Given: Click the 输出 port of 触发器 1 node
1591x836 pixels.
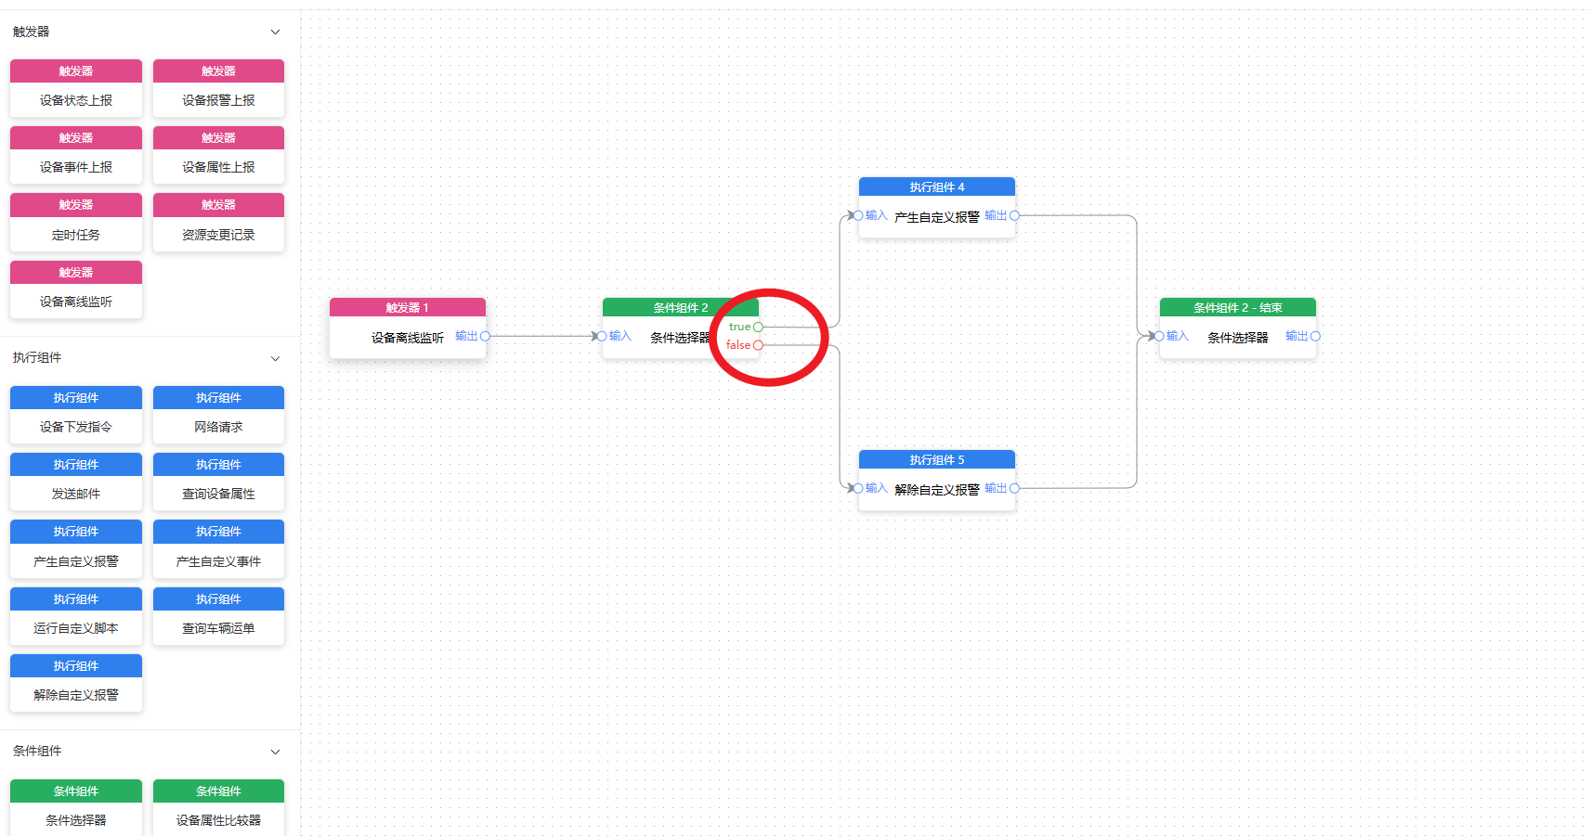Looking at the screenshot, I should coord(485,336).
